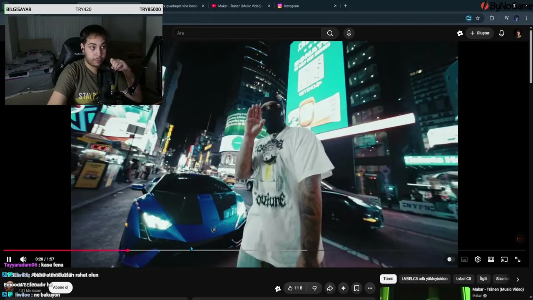Screen dimensions: 533x300
Task: Open the Oluştur create menu
Action: (480, 33)
